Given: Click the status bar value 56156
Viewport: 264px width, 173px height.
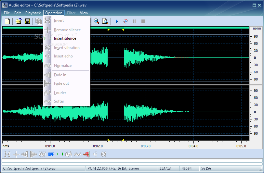Looking at the screenshot, I should 206,168.
